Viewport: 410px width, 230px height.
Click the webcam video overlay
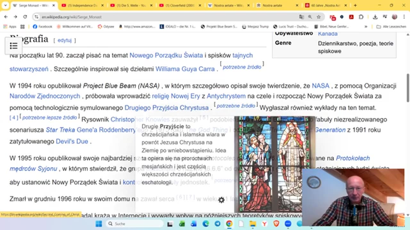353,197
